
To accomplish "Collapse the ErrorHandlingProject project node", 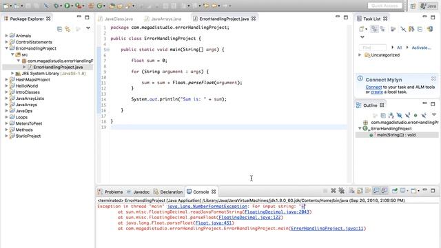I will click(x=6, y=48).
